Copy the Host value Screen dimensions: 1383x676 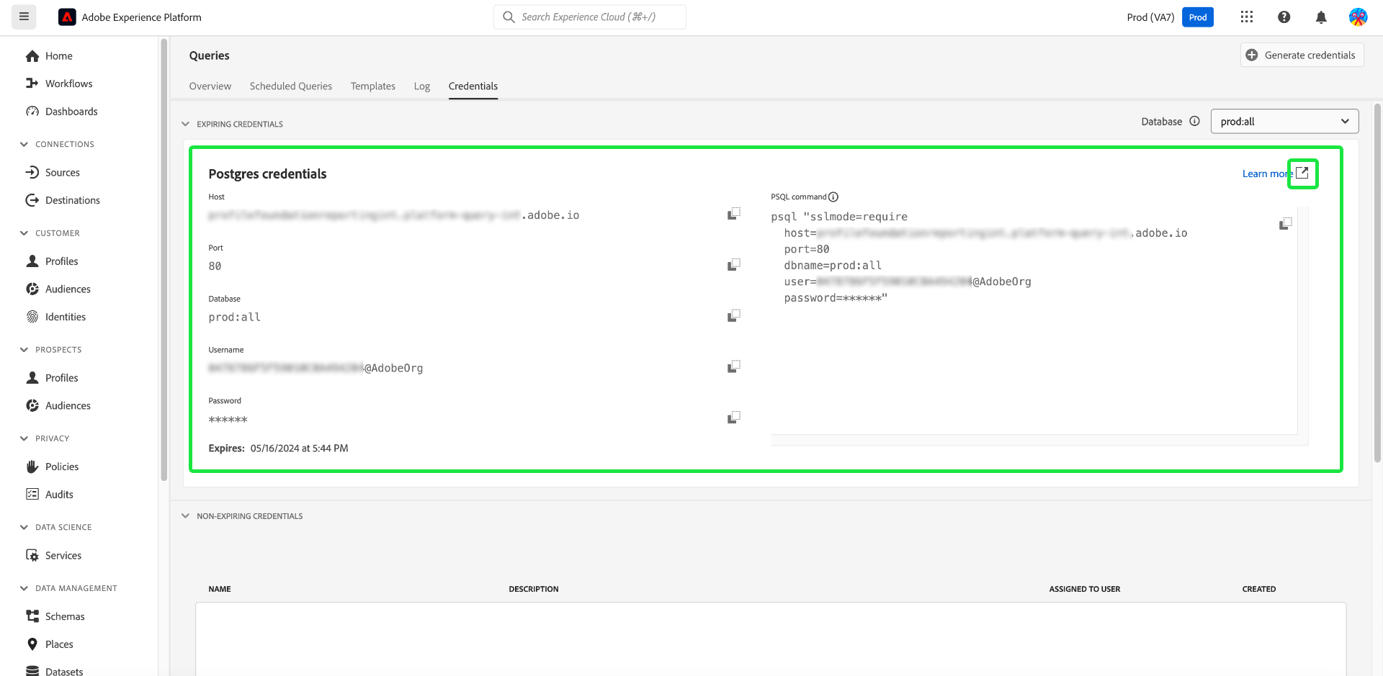pos(734,214)
